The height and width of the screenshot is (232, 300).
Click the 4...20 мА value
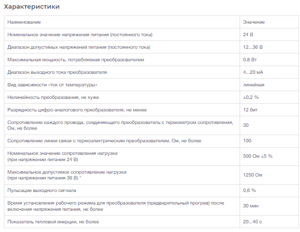click(253, 72)
